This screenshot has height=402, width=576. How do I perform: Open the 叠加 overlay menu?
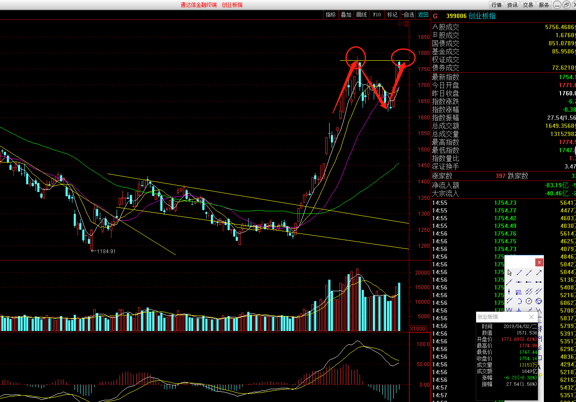[x=346, y=15]
